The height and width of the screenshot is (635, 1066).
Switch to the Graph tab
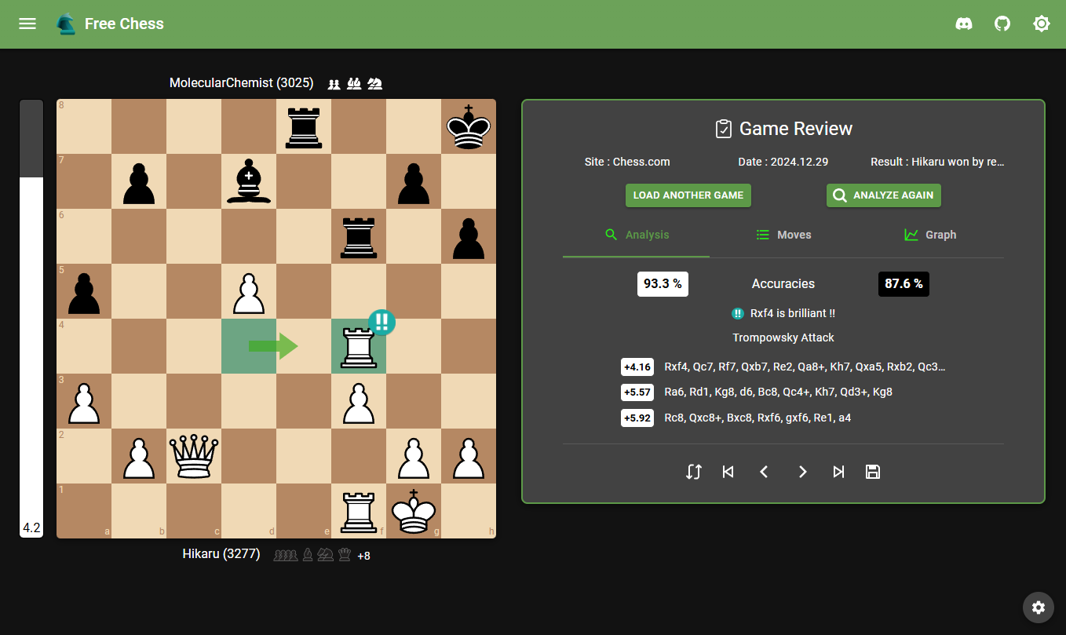(x=930, y=235)
